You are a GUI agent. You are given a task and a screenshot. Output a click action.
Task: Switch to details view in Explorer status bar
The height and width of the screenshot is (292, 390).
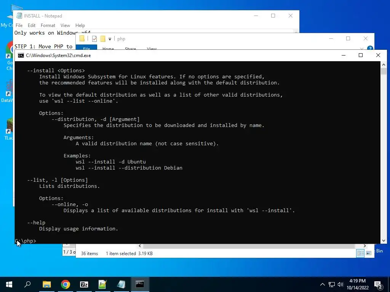coord(360,253)
